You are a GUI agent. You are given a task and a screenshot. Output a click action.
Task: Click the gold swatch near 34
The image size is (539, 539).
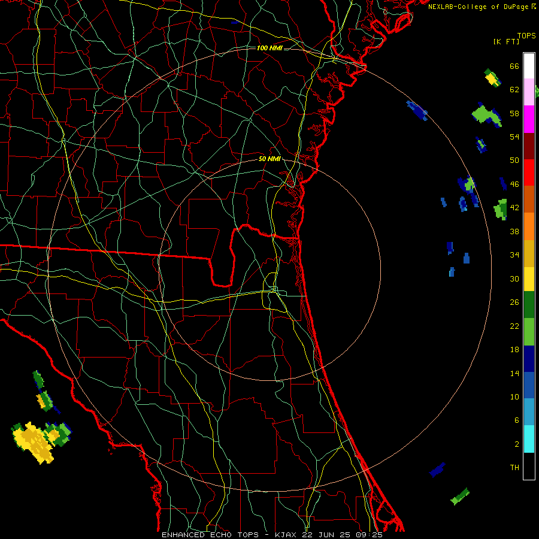click(529, 253)
